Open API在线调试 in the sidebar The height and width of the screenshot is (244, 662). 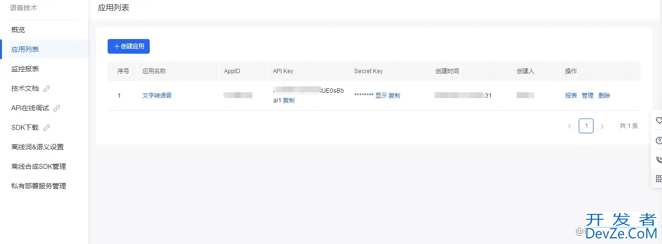coord(30,108)
